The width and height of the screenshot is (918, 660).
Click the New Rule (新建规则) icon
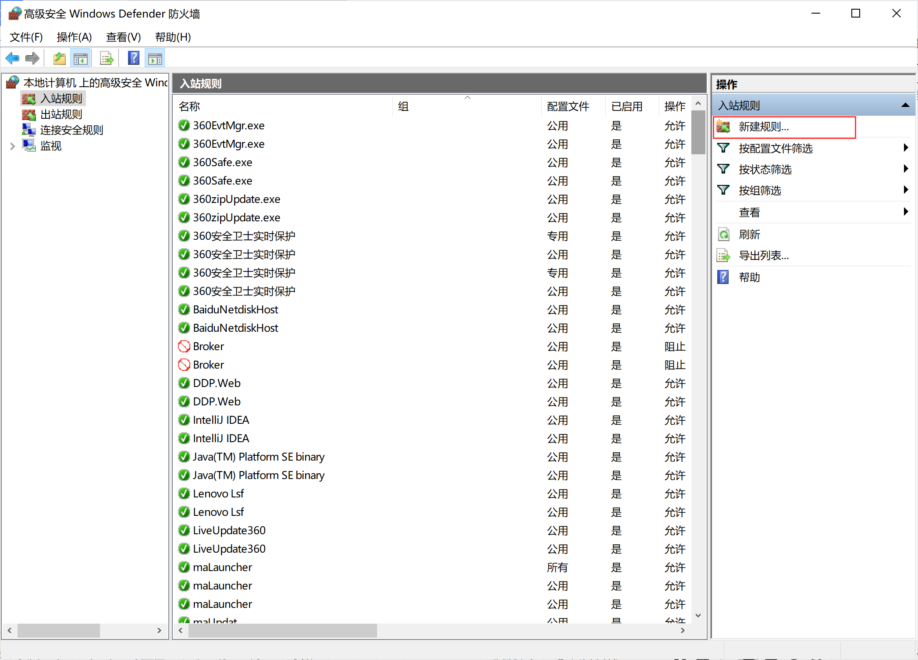[724, 127]
